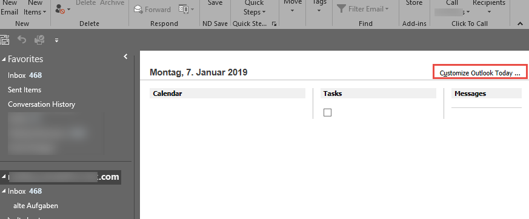
Task: Click the Send/Receive All Folders icon
Action: point(5,40)
